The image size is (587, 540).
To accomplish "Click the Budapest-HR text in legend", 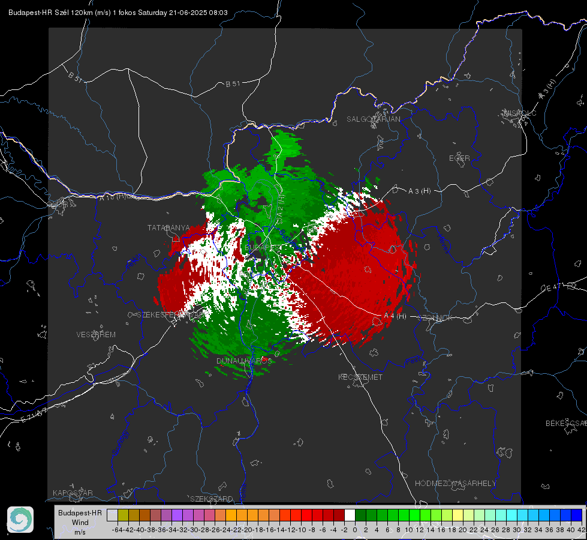I will coord(80,512).
